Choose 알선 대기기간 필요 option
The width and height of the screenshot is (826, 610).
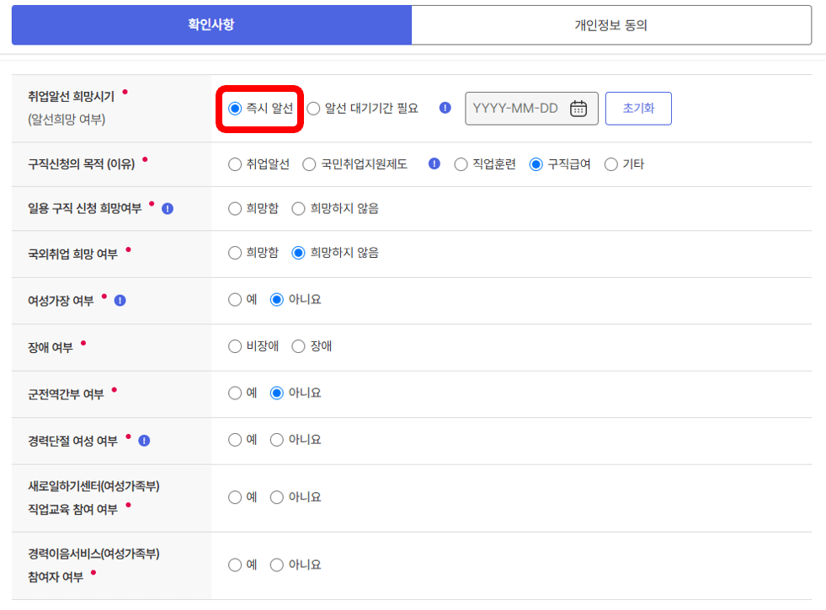coord(313,108)
